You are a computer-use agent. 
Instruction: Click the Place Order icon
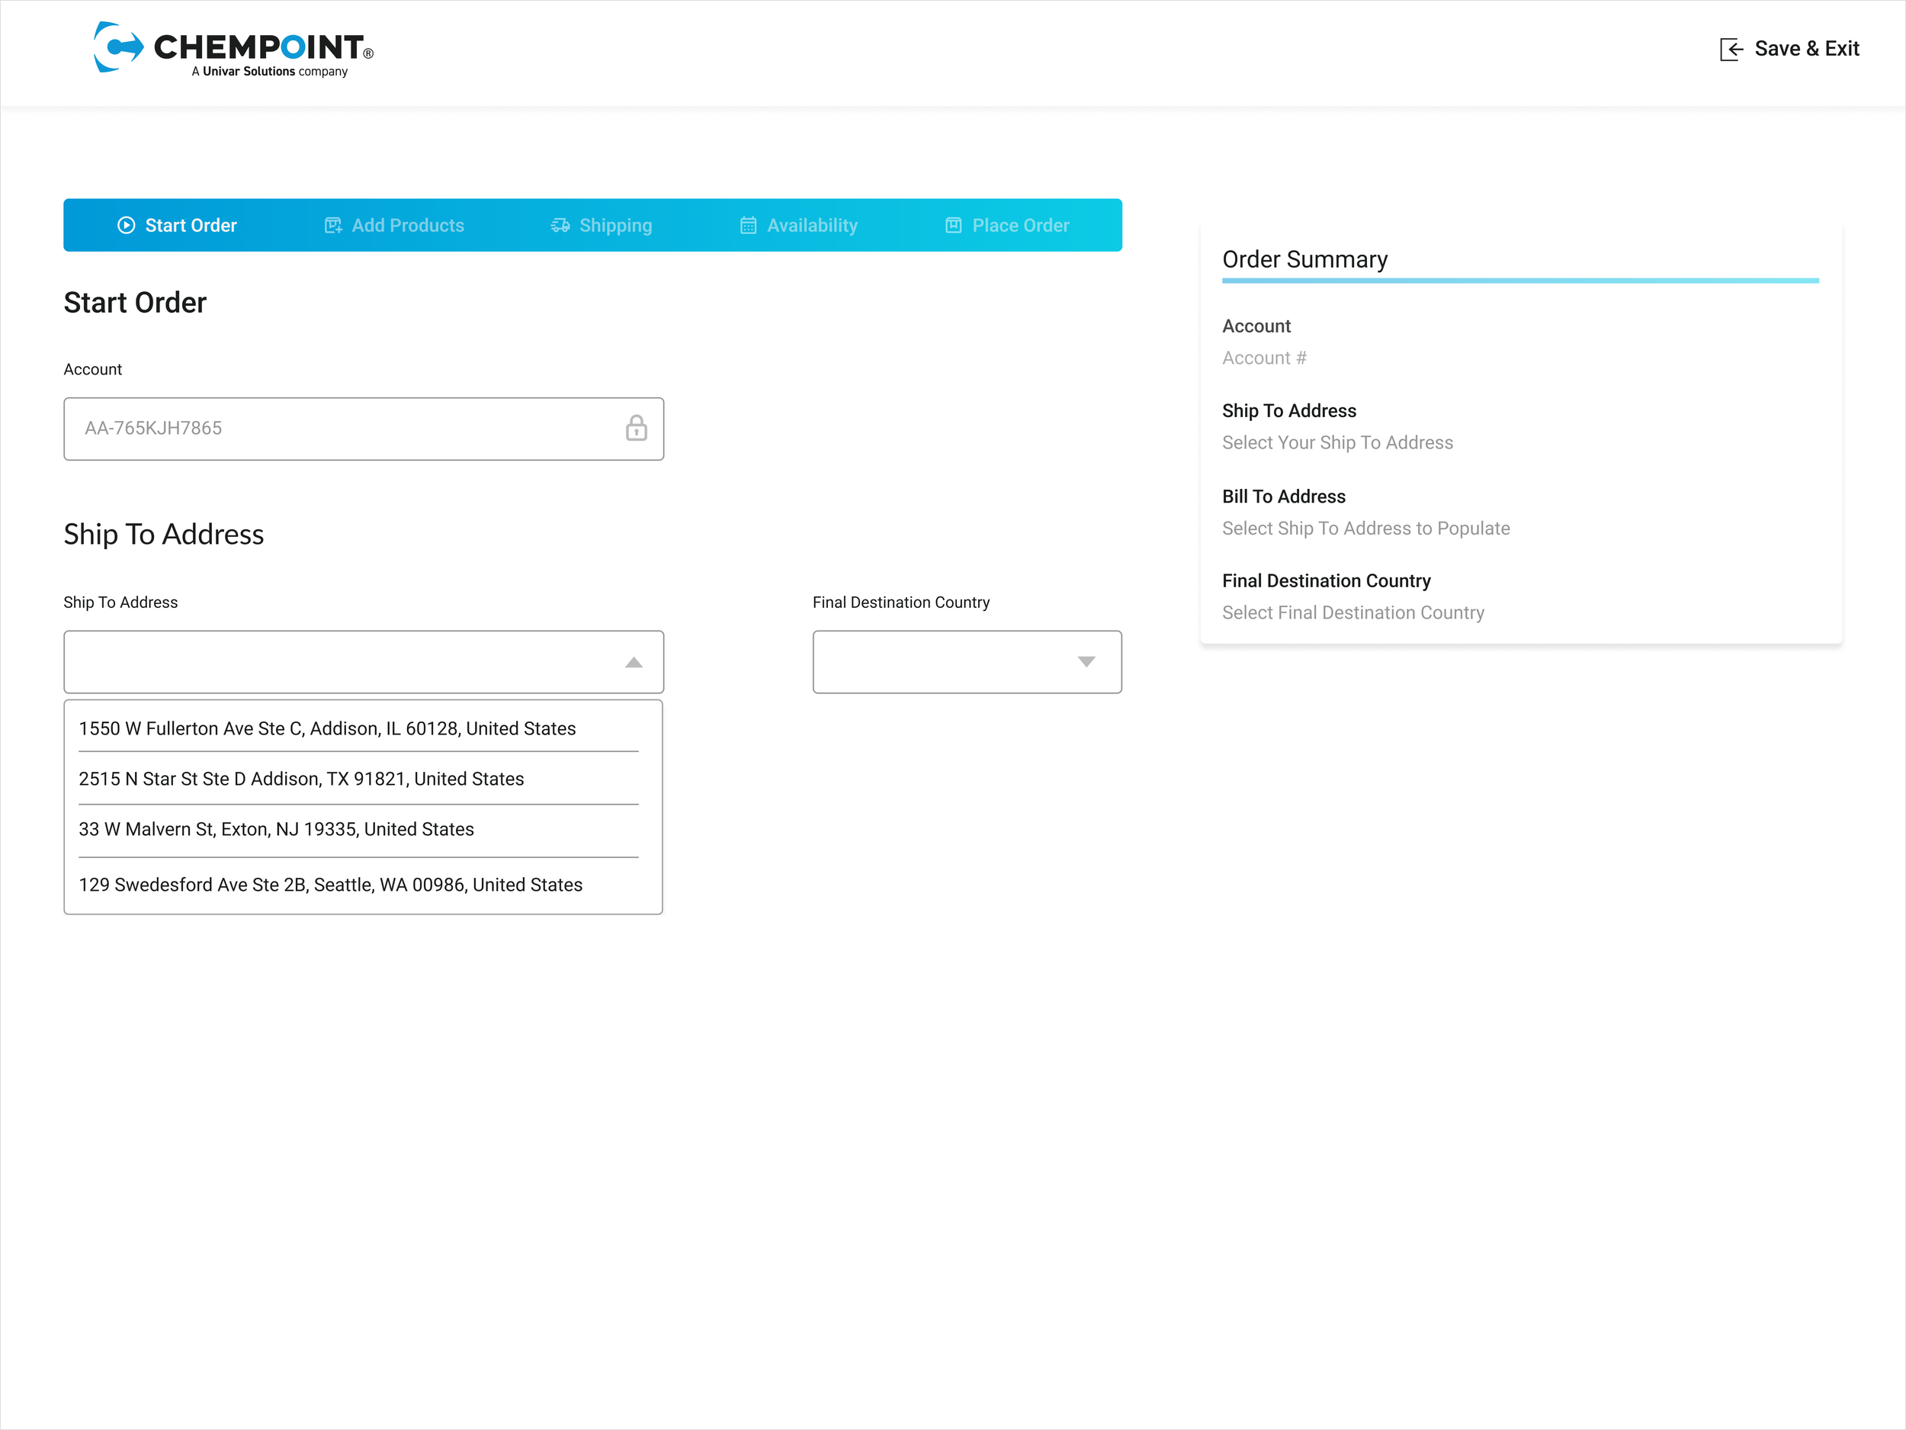click(953, 225)
